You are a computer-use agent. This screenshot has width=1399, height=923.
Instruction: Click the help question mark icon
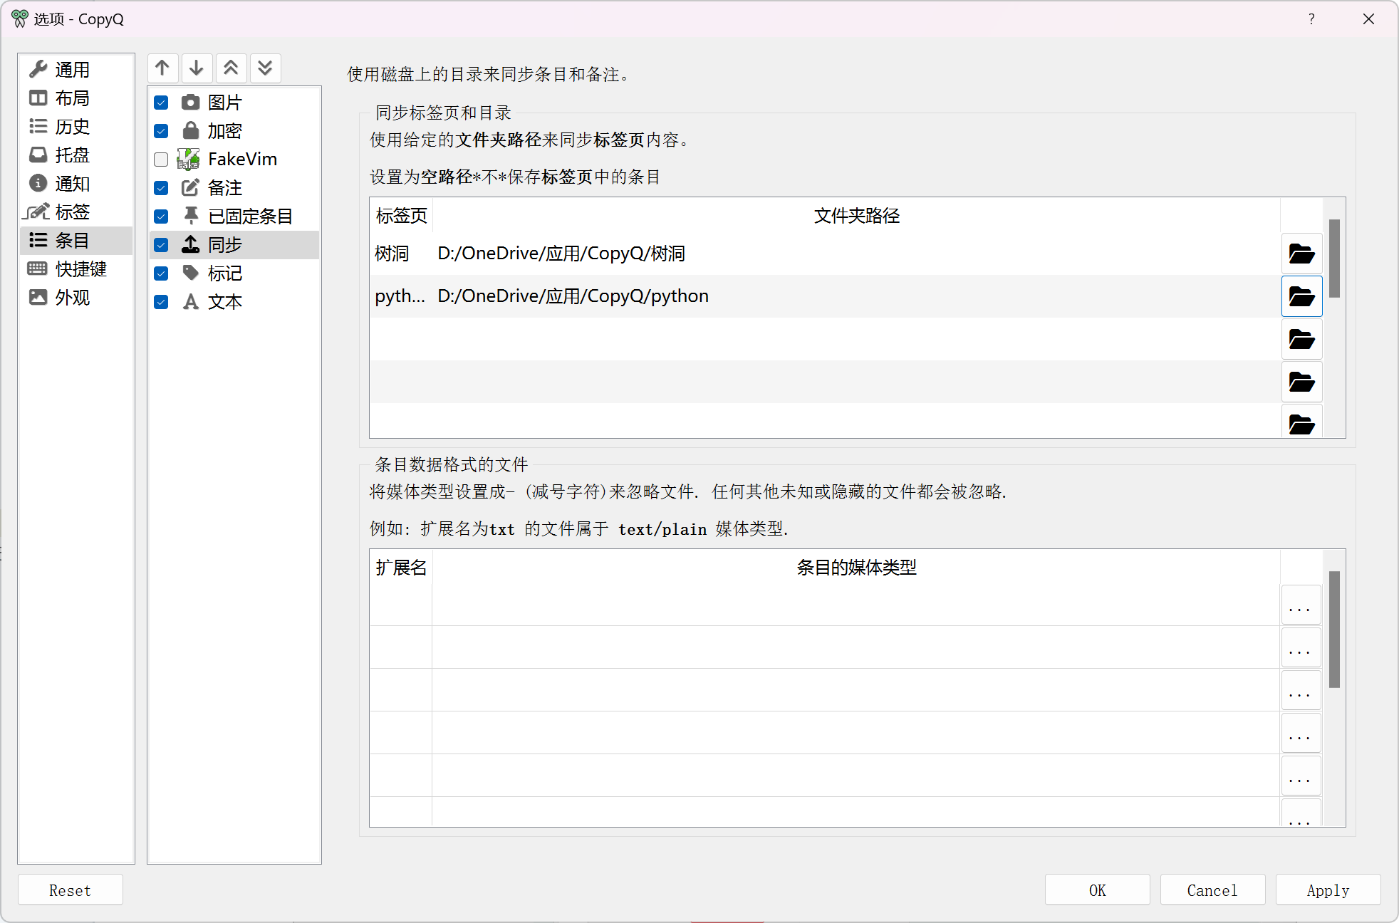point(1311,19)
